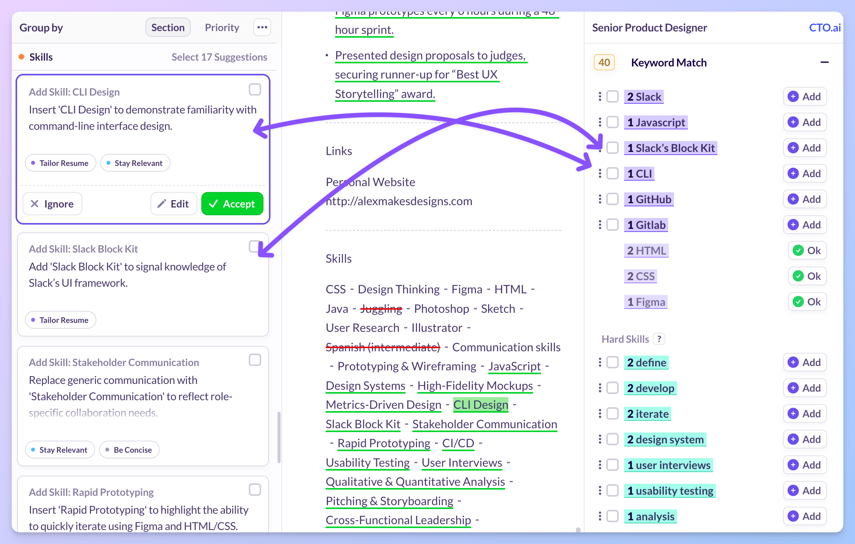855x544 pixels.
Task: Accept the CLI Design suggestion
Action: click(x=232, y=204)
